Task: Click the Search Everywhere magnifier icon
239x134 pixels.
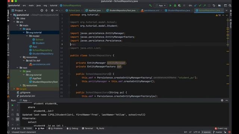Action: pyautogui.click(x=230, y=6)
